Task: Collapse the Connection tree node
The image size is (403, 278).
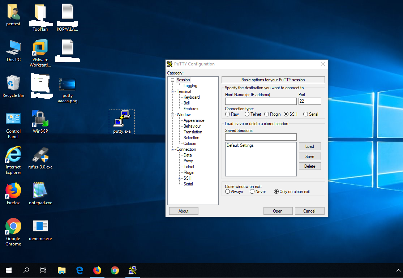Action: click(x=173, y=149)
